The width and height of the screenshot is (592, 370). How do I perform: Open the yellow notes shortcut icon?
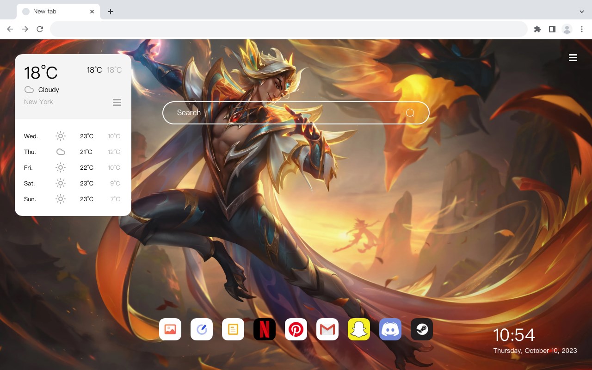233,329
